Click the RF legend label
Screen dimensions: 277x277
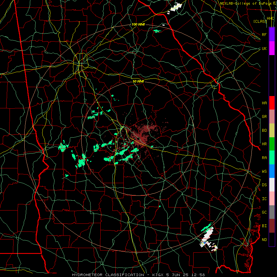pyautogui.click(x=264, y=34)
